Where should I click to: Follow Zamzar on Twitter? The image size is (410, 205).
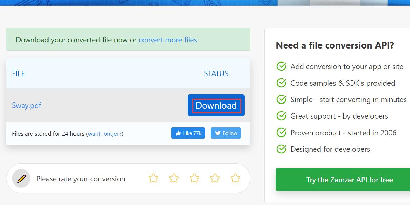226,133
